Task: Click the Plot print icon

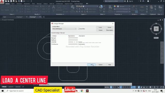Action: [x=21, y=1]
